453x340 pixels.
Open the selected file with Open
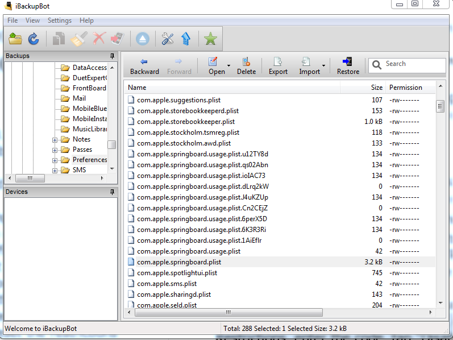coord(217,67)
